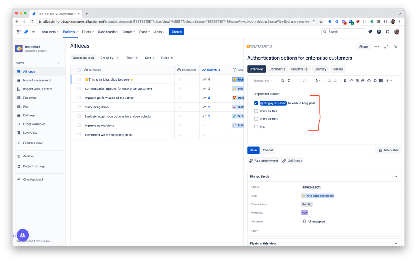Open the 'Normal text' style dropdown

coord(263,81)
